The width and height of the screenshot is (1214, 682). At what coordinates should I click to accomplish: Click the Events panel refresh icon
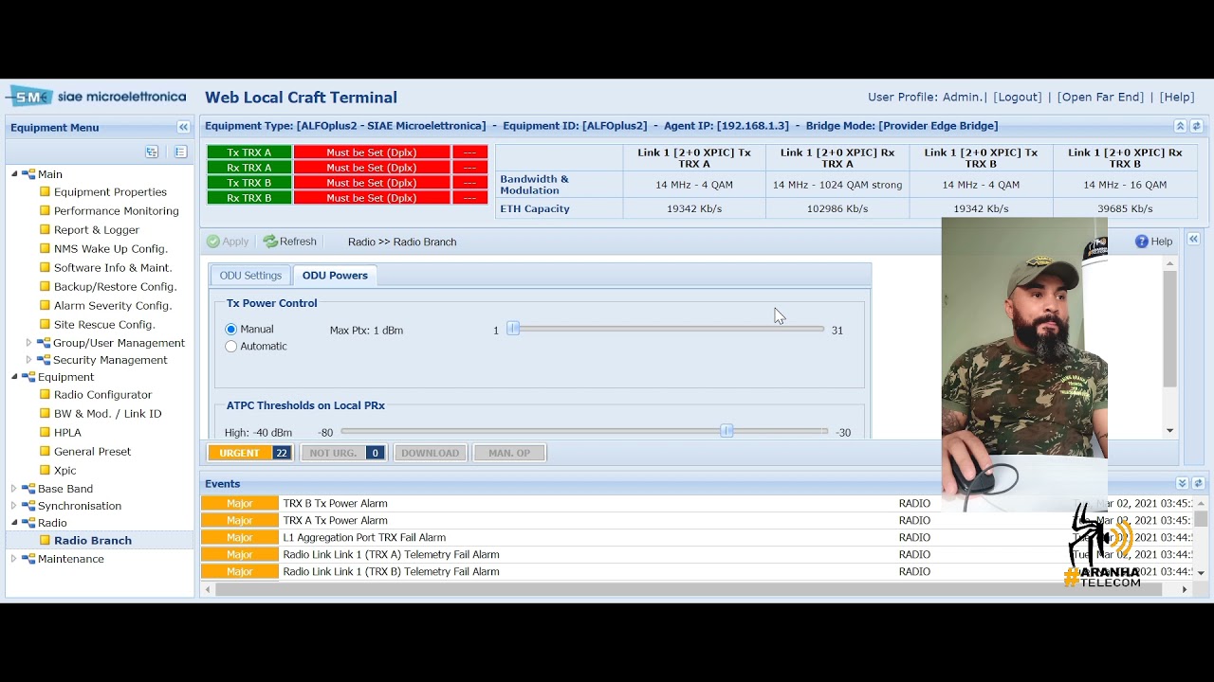click(x=1198, y=483)
